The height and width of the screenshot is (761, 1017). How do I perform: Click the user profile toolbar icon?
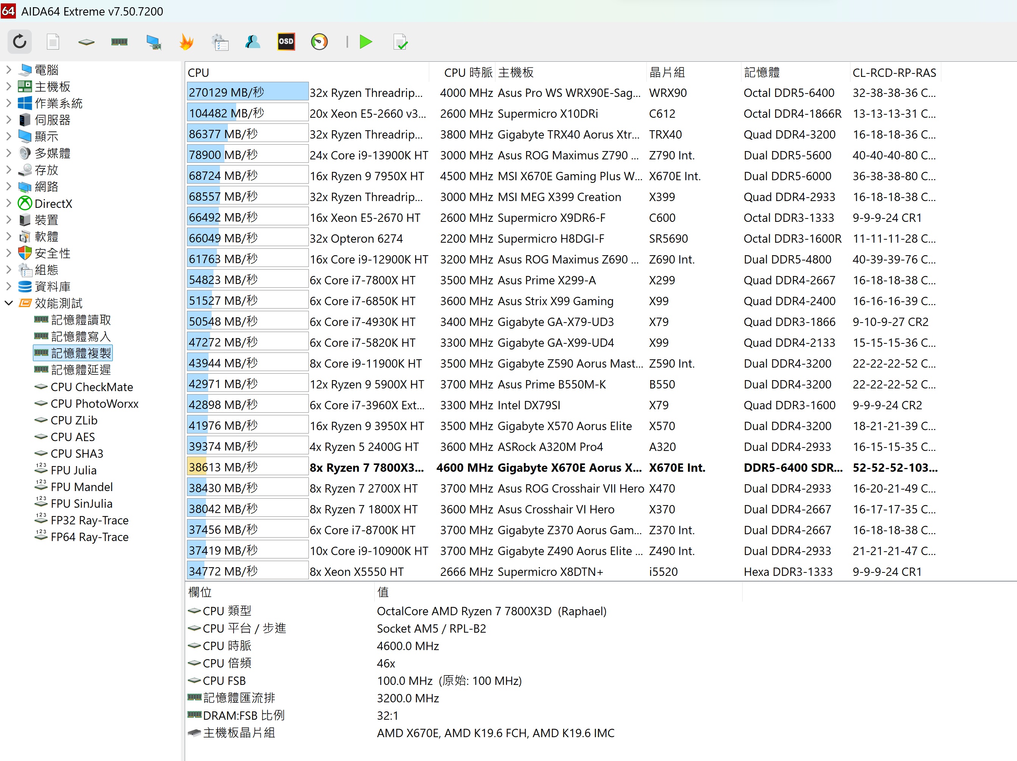pos(253,42)
